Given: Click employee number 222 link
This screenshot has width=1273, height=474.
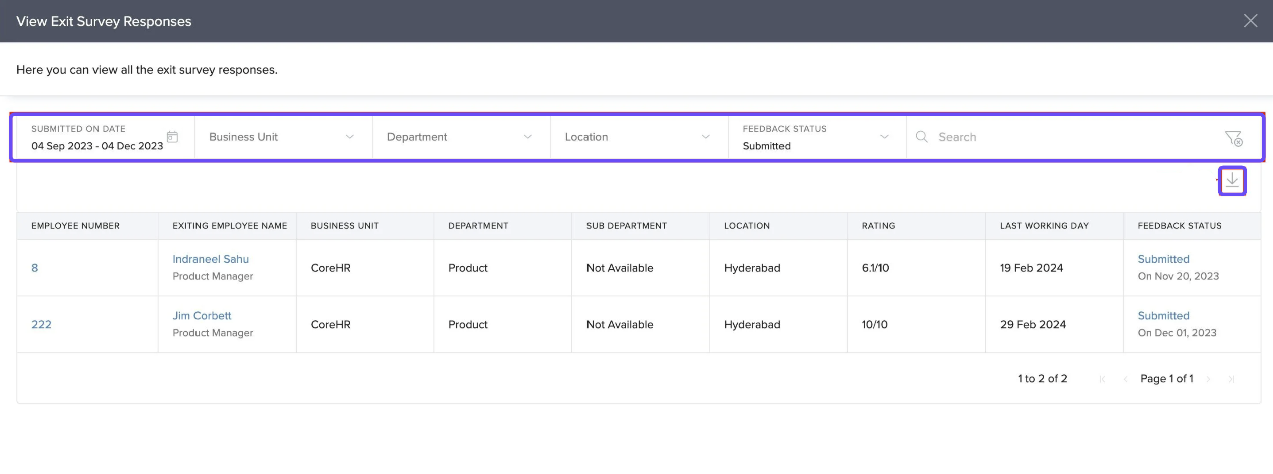Looking at the screenshot, I should point(41,324).
